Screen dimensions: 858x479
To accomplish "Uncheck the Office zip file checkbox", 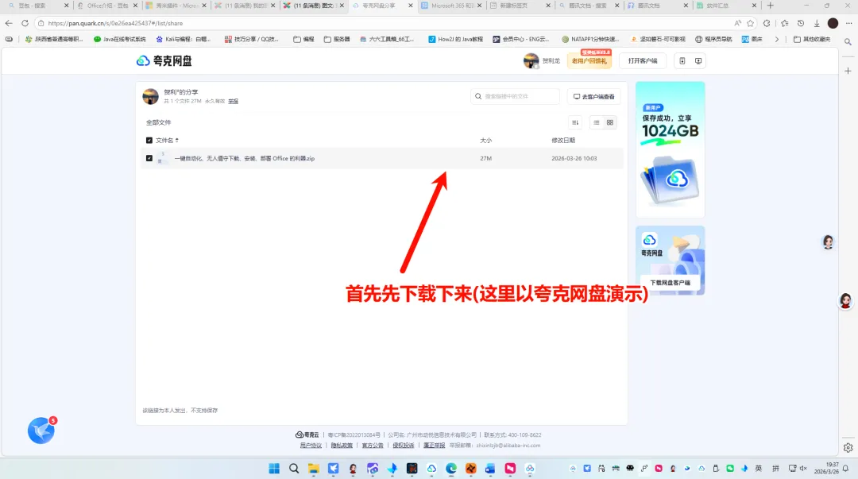I will coord(149,158).
